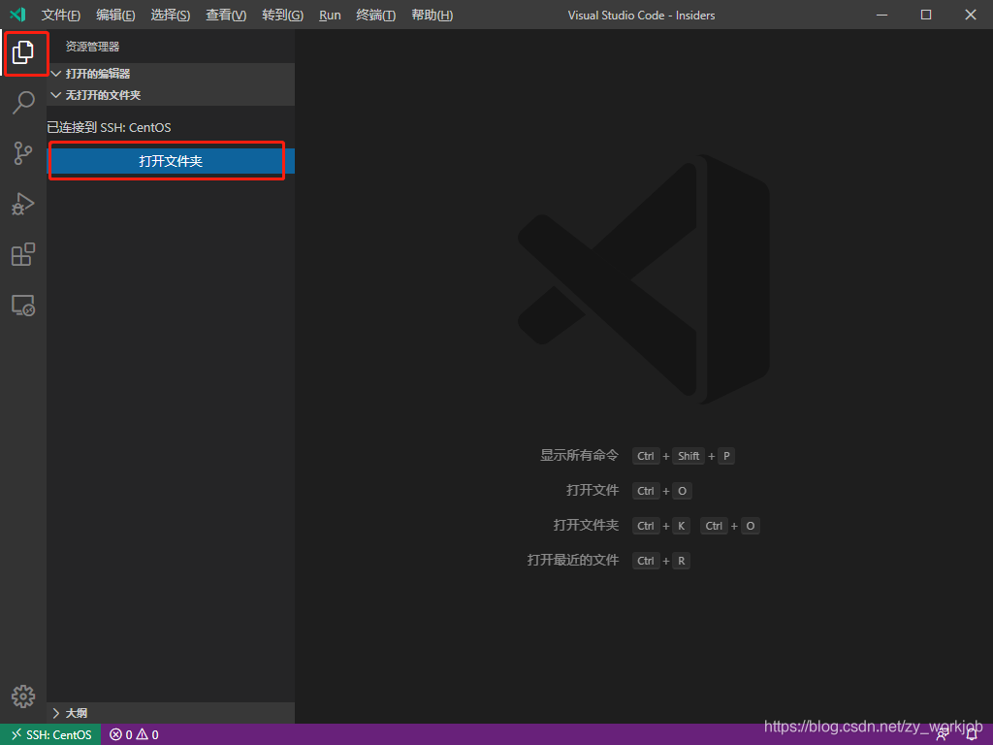Click the feedback icon in status bar
993x745 pixels.
click(943, 735)
